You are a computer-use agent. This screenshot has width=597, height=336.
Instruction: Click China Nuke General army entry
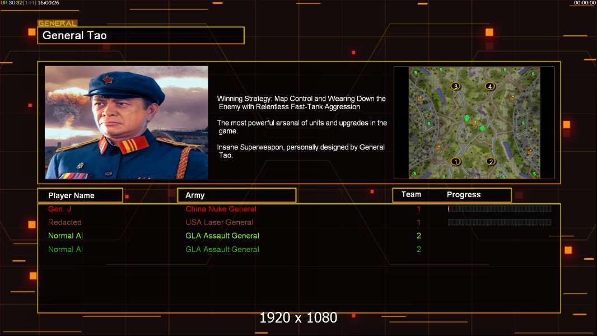click(x=221, y=209)
